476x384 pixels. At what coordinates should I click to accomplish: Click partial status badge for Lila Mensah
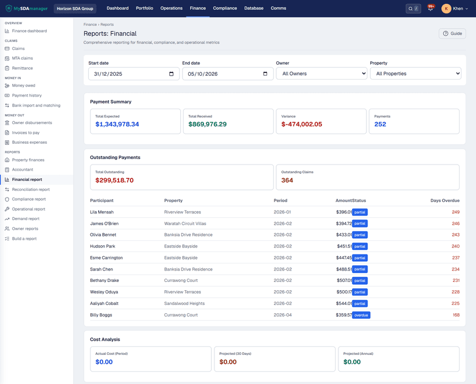pos(360,212)
